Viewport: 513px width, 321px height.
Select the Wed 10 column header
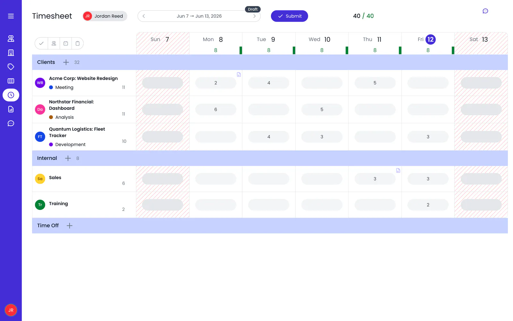(x=322, y=43)
